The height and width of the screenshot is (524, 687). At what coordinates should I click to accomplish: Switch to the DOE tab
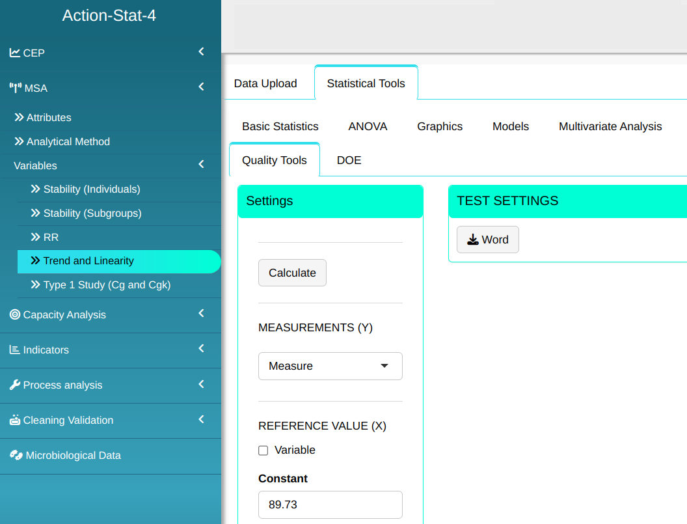tap(349, 160)
